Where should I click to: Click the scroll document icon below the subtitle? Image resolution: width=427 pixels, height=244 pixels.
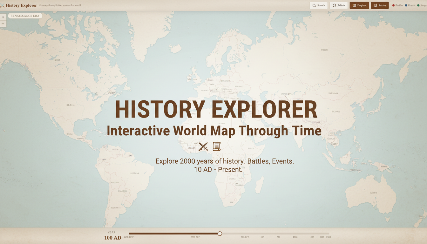click(x=217, y=146)
